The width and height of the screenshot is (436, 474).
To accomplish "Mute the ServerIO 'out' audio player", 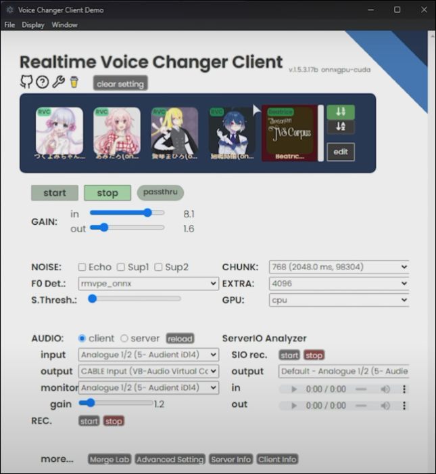I will tap(385, 406).
